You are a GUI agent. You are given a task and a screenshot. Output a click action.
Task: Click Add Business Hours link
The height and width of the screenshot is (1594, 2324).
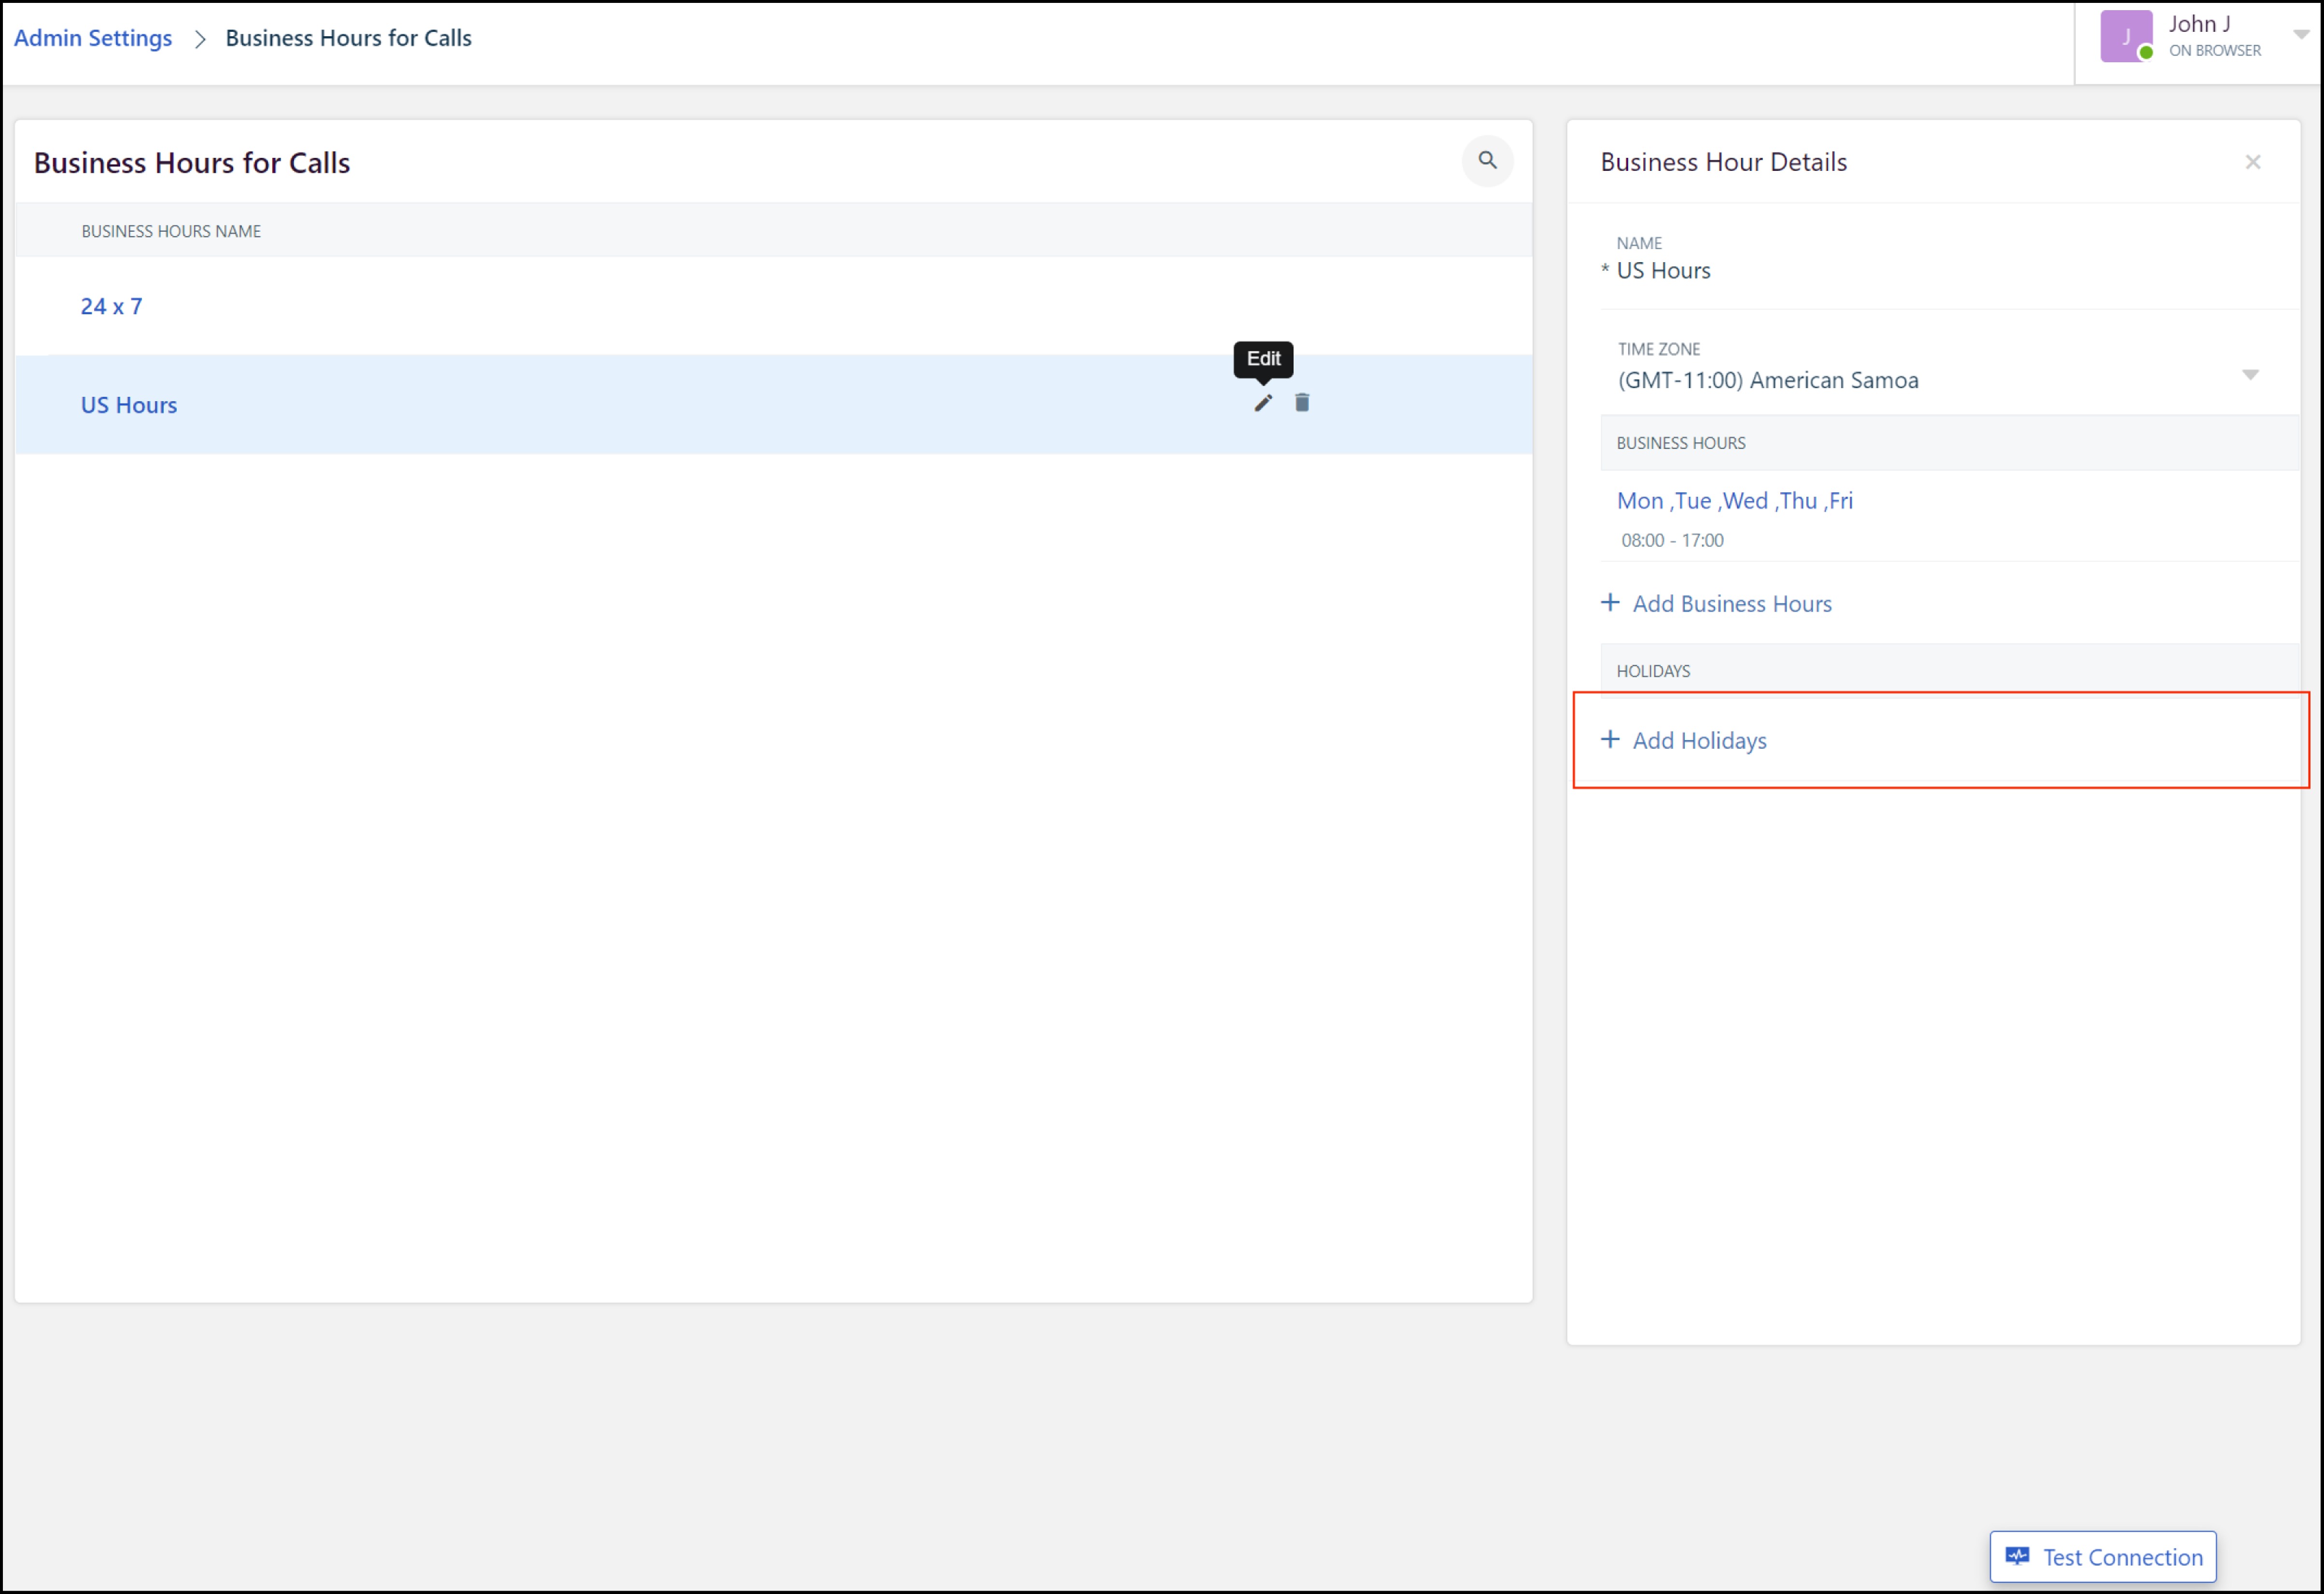tap(1732, 604)
